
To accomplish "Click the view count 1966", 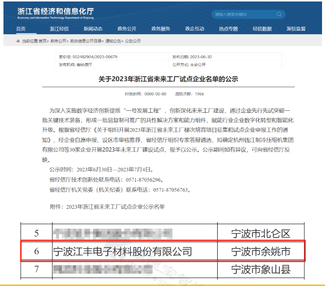I will click(199, 94).
